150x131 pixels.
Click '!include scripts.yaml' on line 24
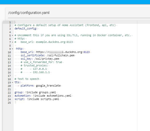pyautogui.click(x=43, y=99)
